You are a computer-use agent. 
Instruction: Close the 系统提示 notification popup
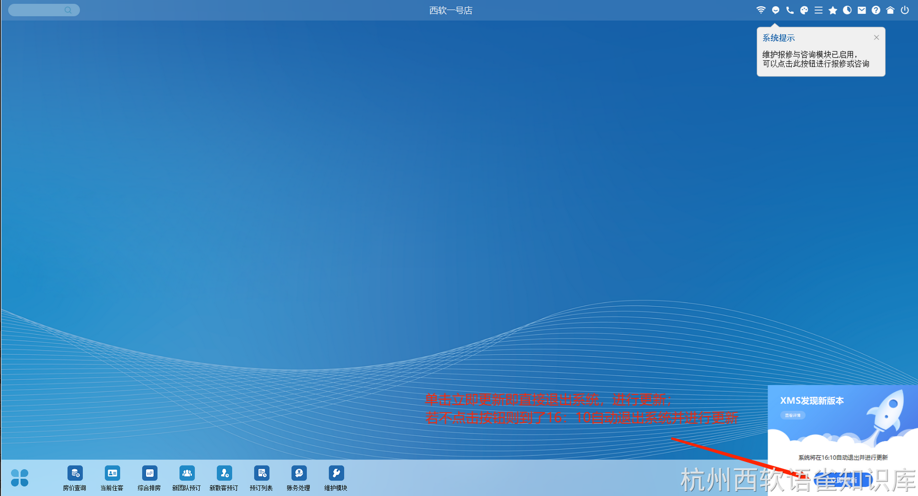876,37
